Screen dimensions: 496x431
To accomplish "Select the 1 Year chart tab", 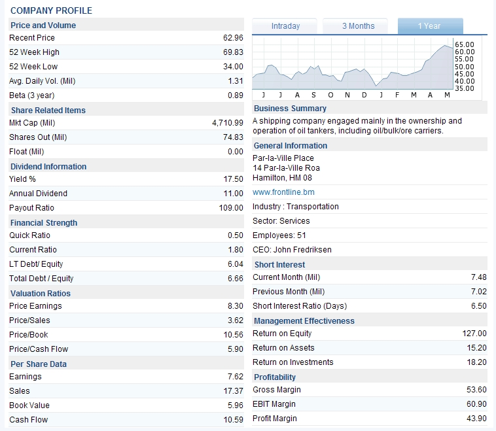I will coord(430,26).
